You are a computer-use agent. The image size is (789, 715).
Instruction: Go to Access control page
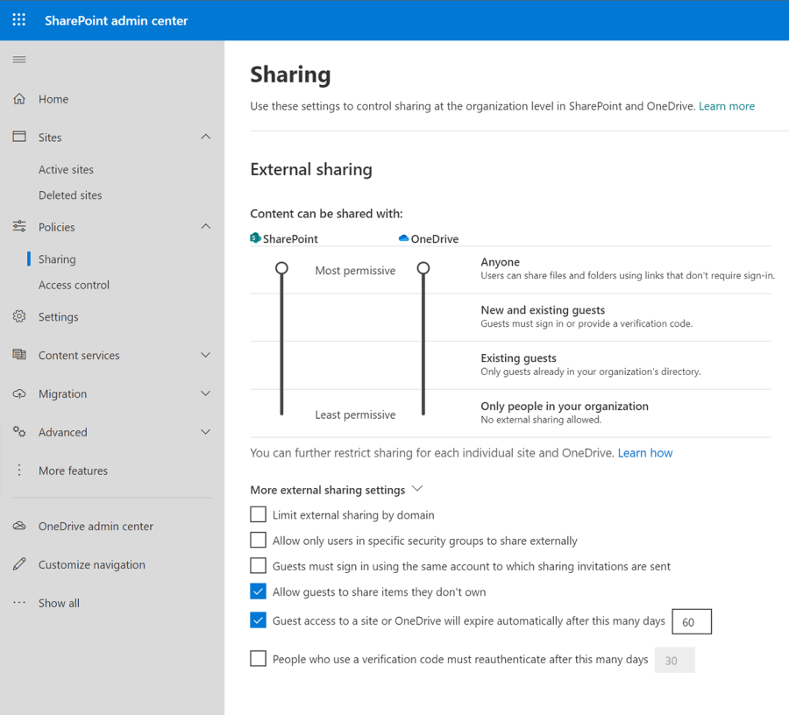click(x=74, y=285)
